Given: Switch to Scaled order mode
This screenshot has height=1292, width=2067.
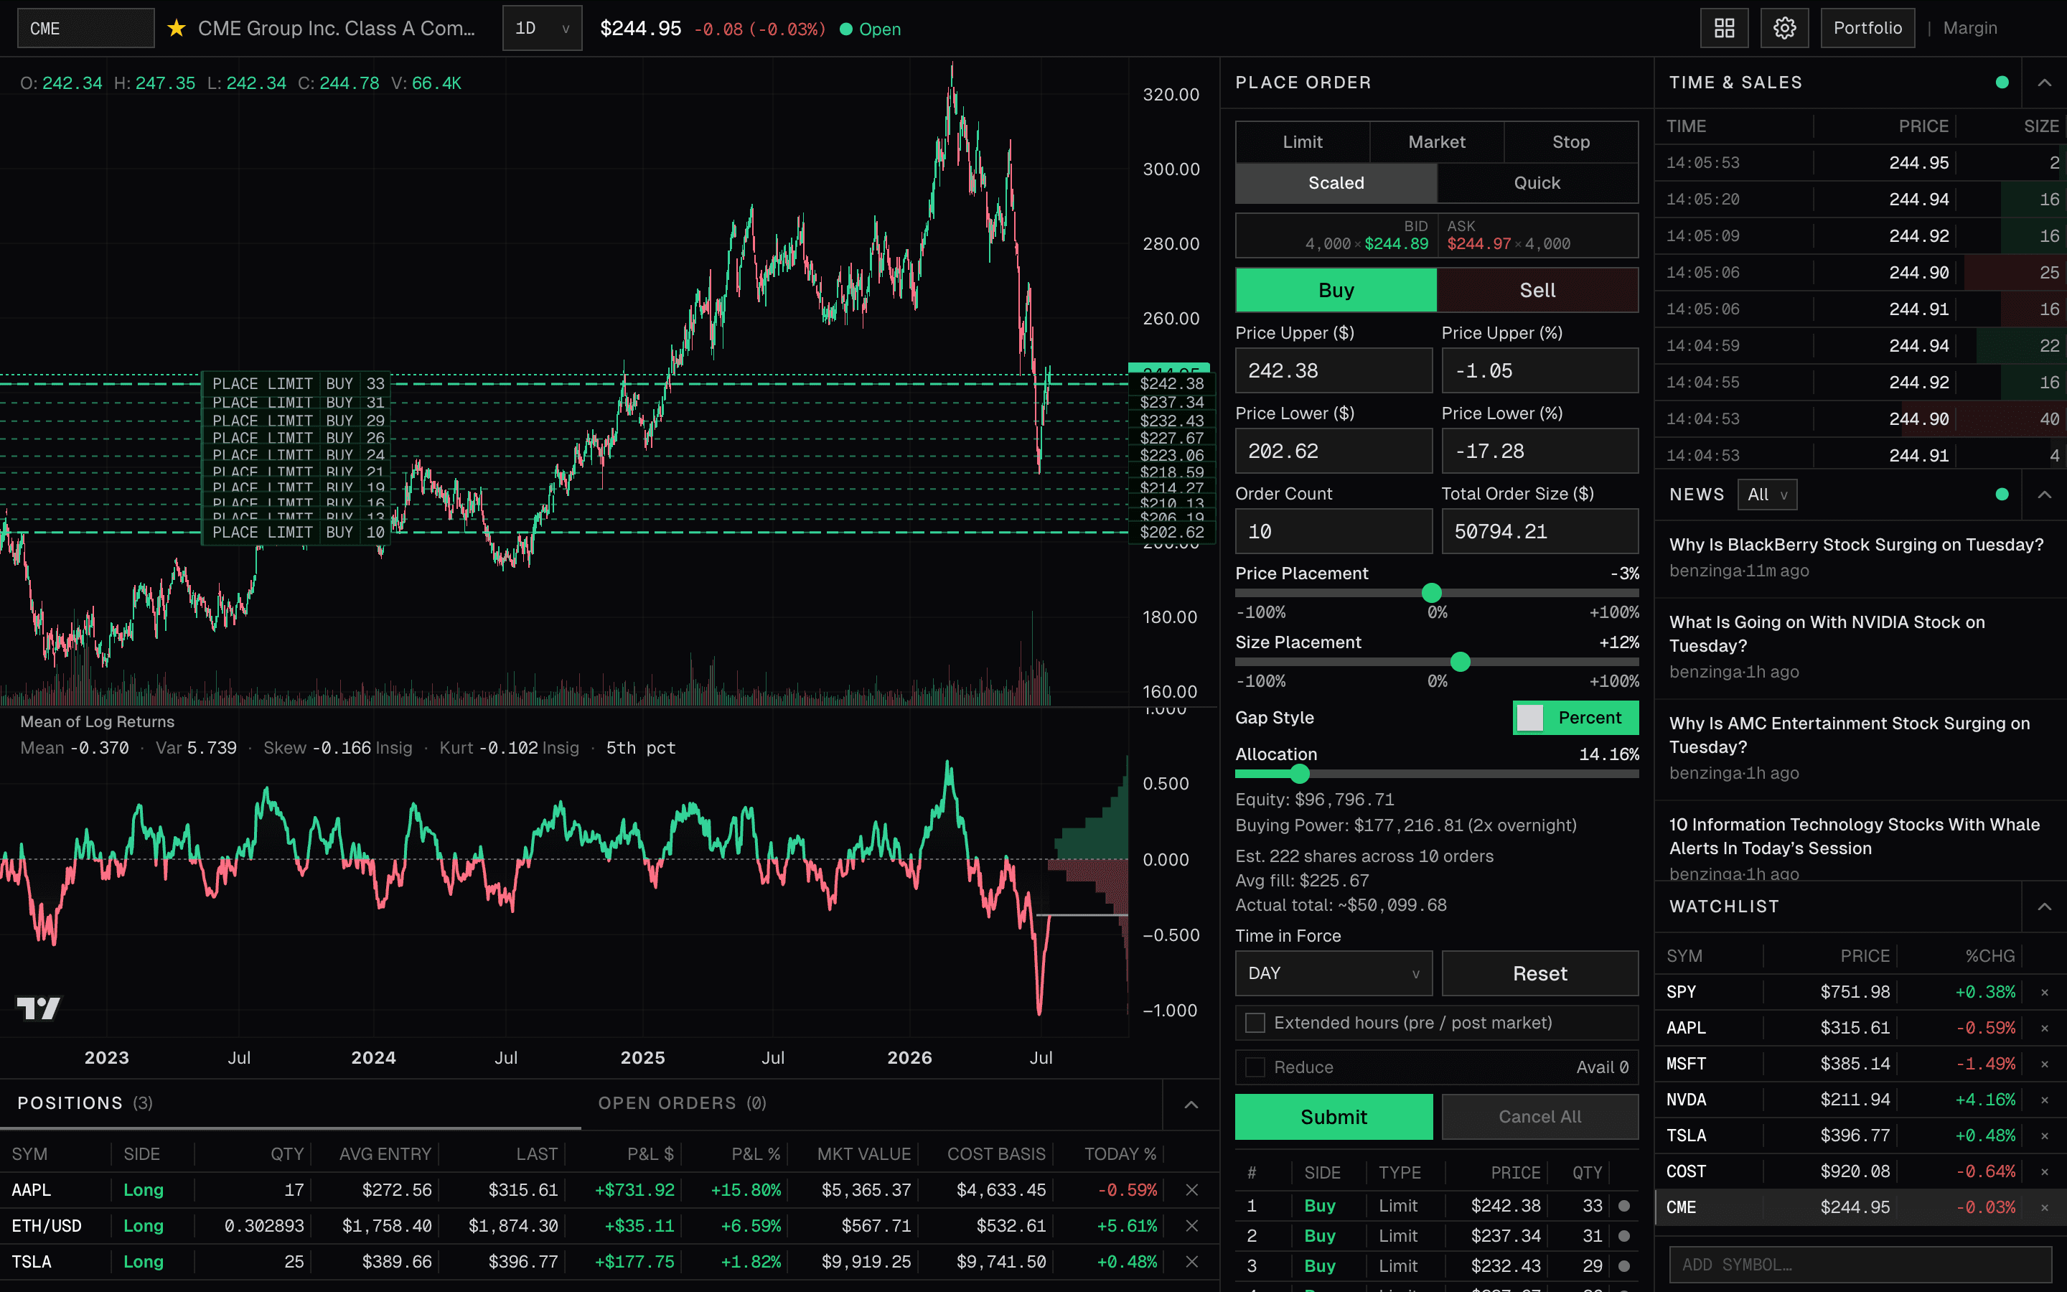Looking at the screenshot, I should 1336,183.
